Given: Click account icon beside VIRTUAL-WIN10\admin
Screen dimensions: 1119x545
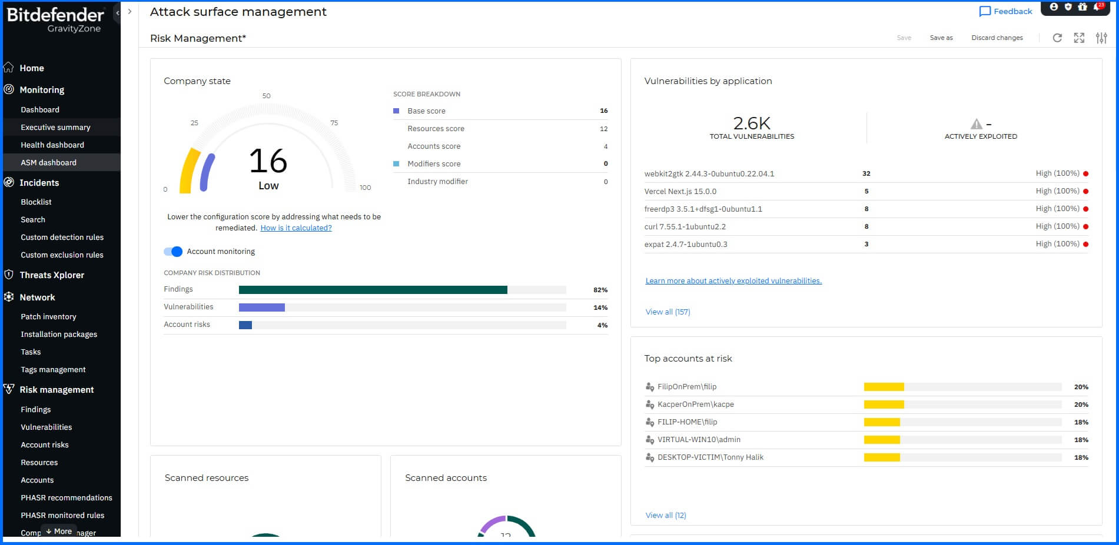Looking at the screenshot, I should (x=650, y=440).
